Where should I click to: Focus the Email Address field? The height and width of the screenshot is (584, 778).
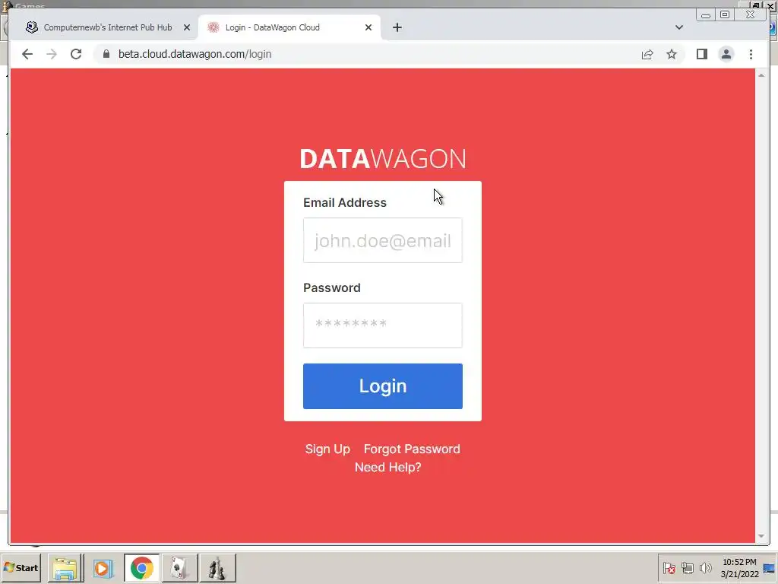[x=383, y=240]
